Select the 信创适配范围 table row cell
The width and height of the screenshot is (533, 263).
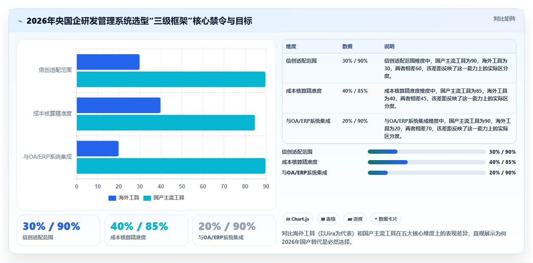(x=302, y=61)
